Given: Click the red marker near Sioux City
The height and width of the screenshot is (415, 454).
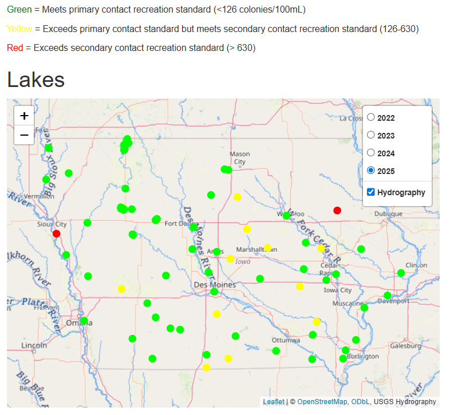Looking at the screenshot, I should pyautogui.click(x=57, y=234).
